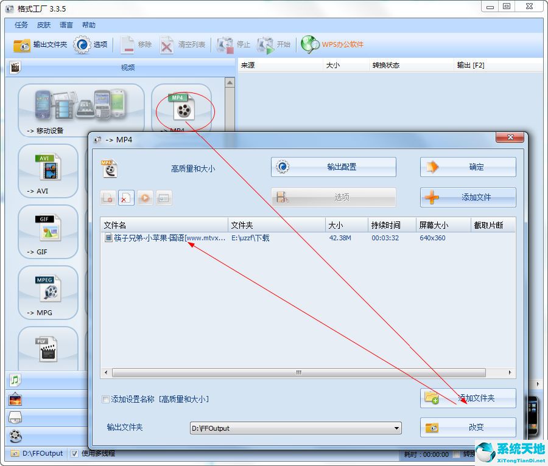The image size is (548, 466).
Task: Sort by 屏幕大小 column header
Action: [x=443, y=225]
